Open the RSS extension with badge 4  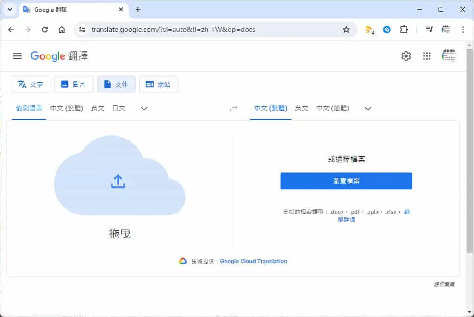[369, 30]
